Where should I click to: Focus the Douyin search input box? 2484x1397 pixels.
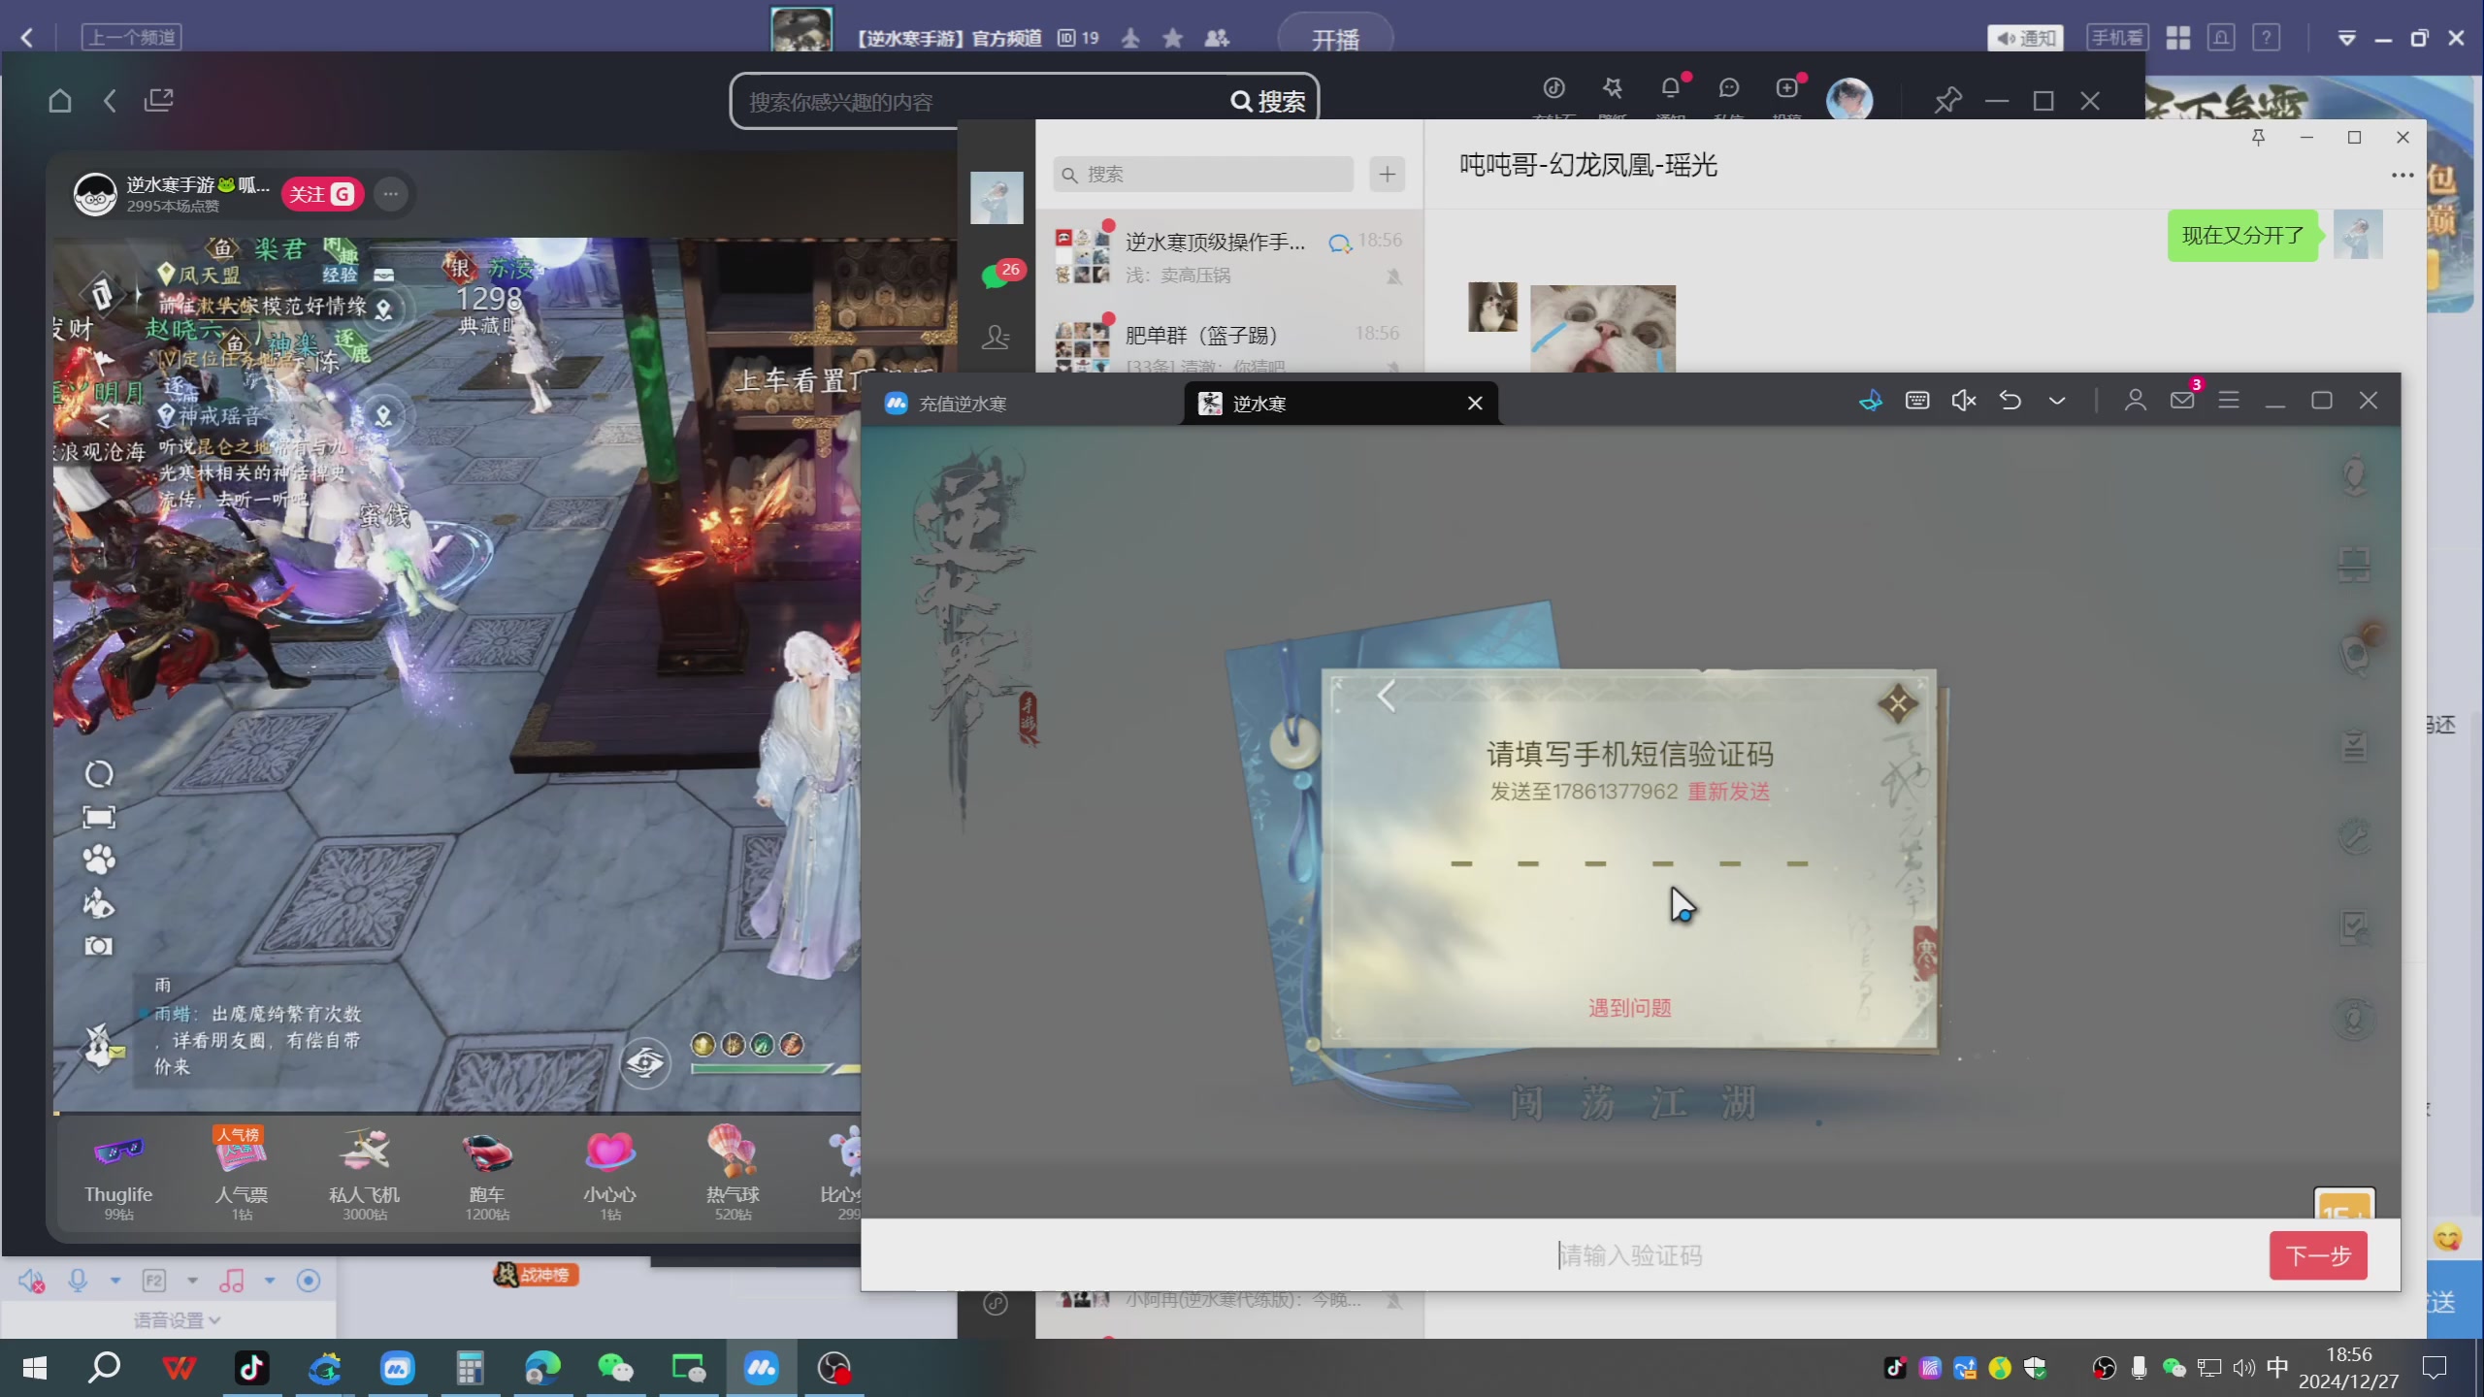[x=980, y=101]
